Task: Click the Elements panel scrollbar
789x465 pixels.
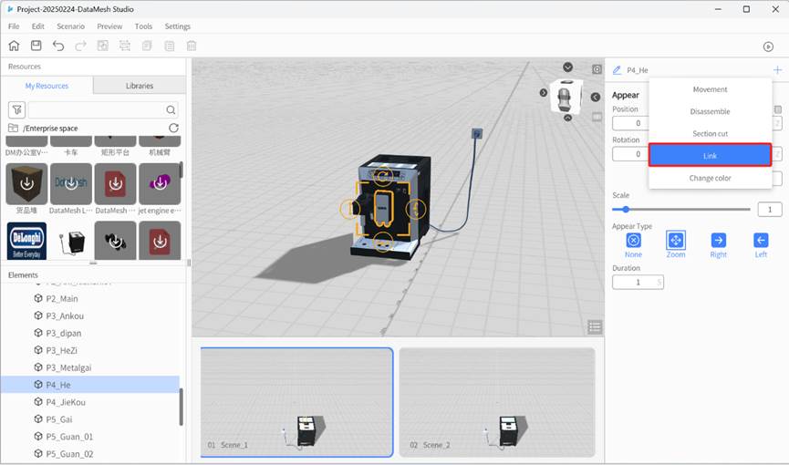Action: [x=182, y=407]
